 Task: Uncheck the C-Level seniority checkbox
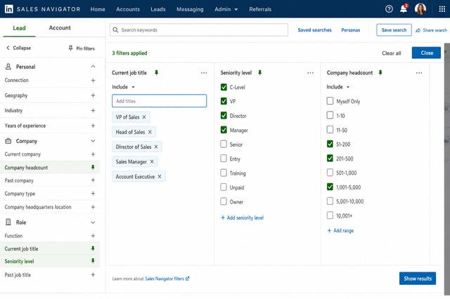coord(224,87)
